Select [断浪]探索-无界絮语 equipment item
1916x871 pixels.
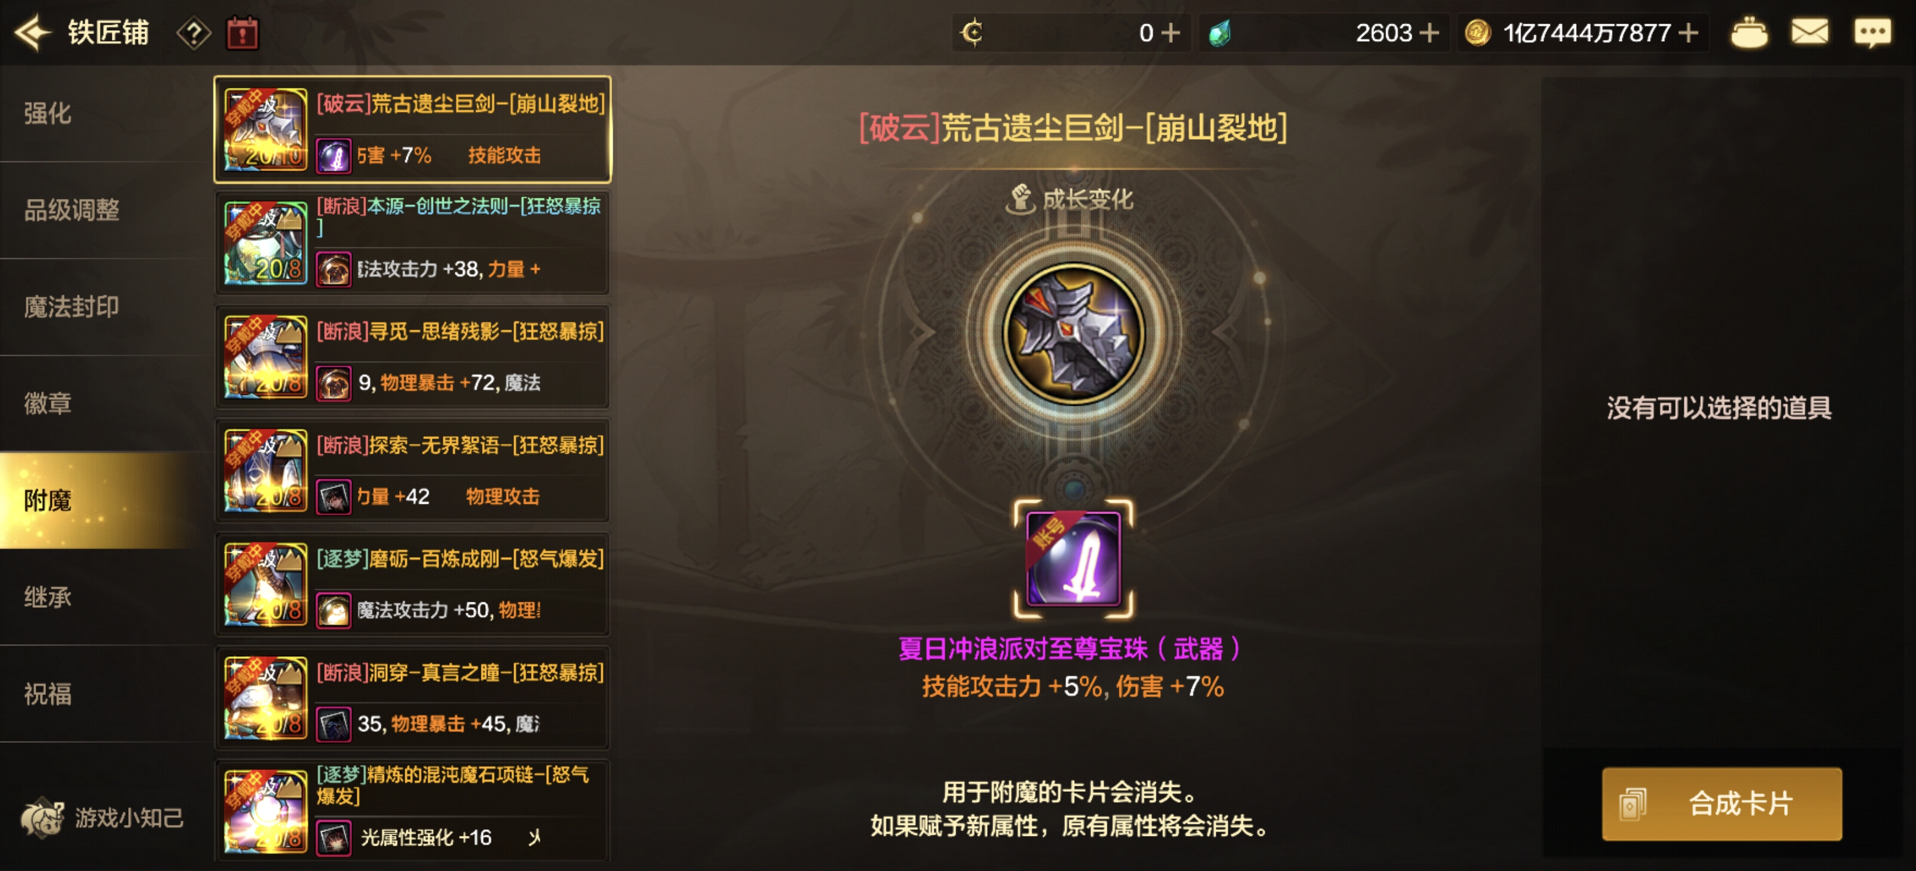pos(413,470)
